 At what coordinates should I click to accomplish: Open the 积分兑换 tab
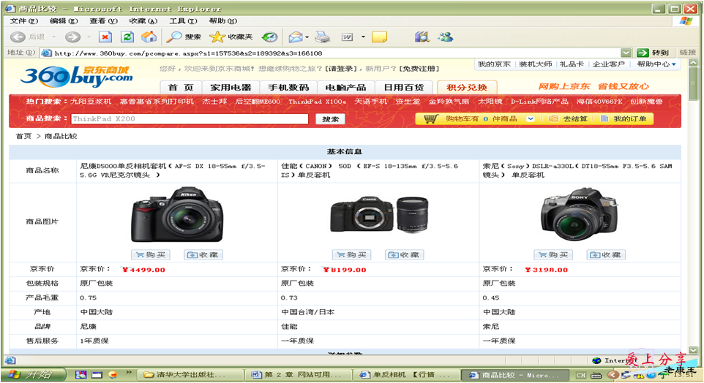(466, 88)
